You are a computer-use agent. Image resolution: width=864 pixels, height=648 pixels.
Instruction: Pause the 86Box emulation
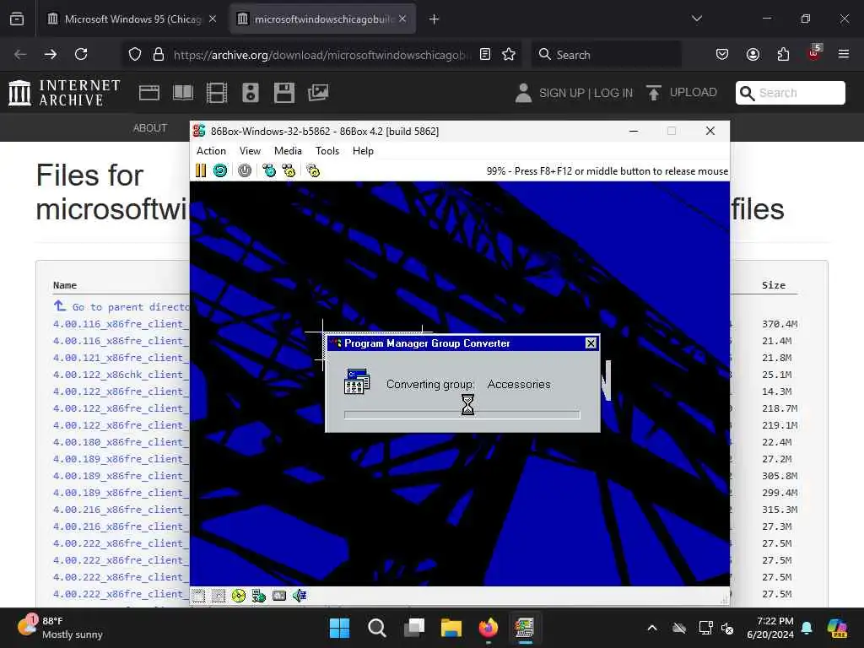[x=201, y=170]
